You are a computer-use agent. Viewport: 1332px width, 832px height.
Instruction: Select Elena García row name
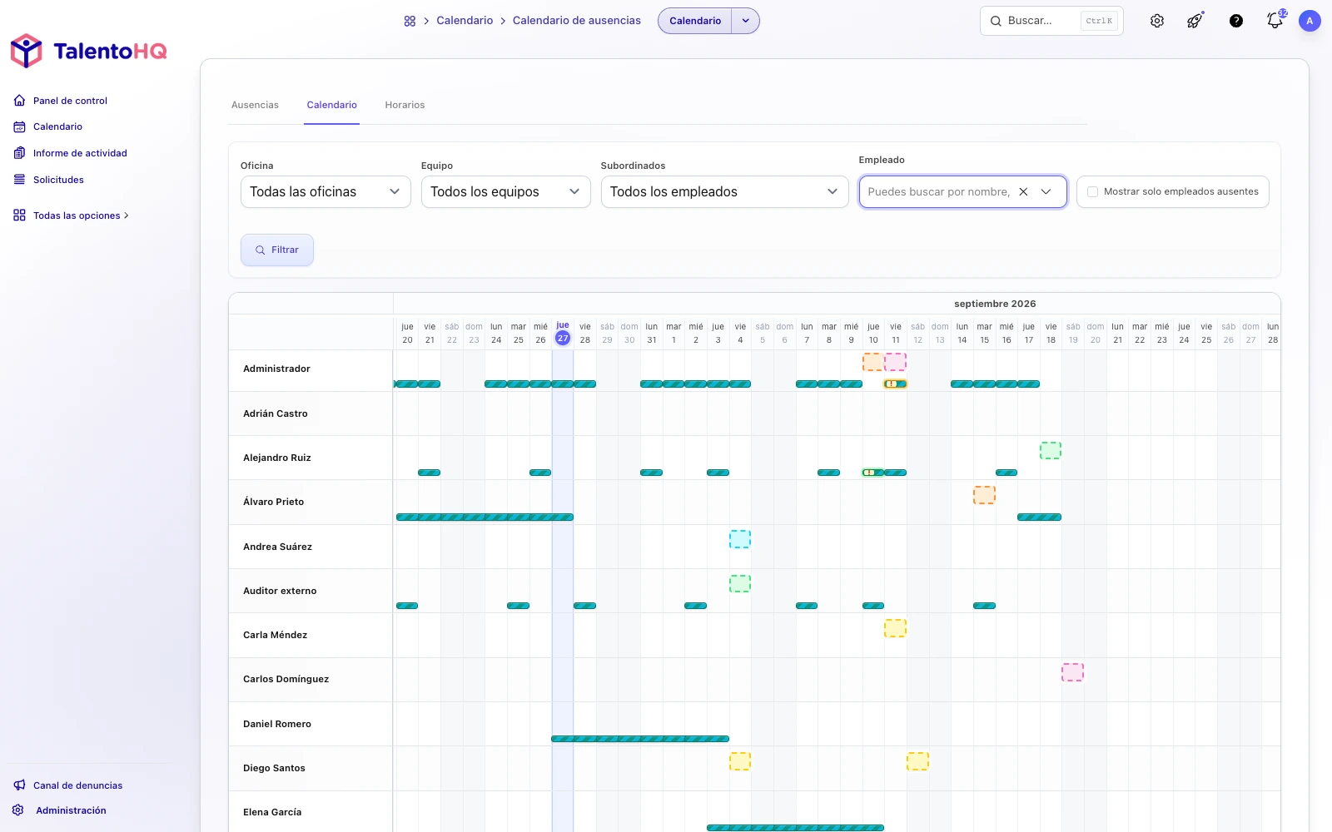pyautogui.click(x=272, y=812)
